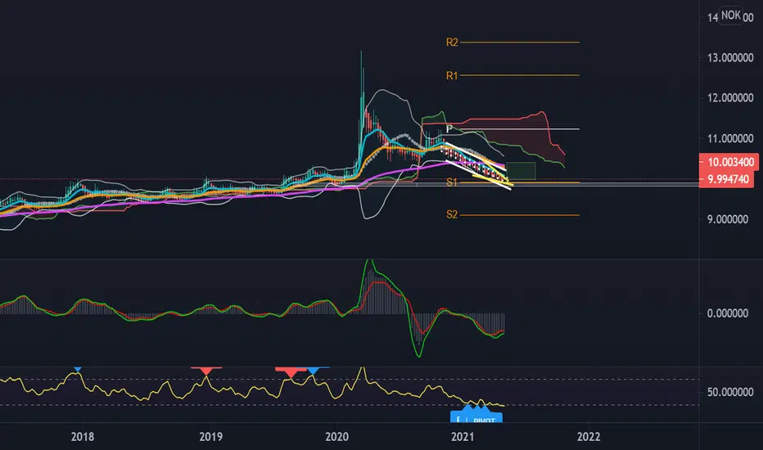Click the 2018 time axis label

coord(82,437)
